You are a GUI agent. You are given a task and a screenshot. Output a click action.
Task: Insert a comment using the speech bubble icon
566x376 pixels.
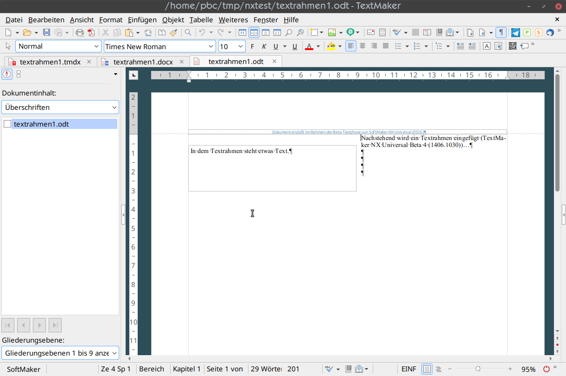coord(524,46)
